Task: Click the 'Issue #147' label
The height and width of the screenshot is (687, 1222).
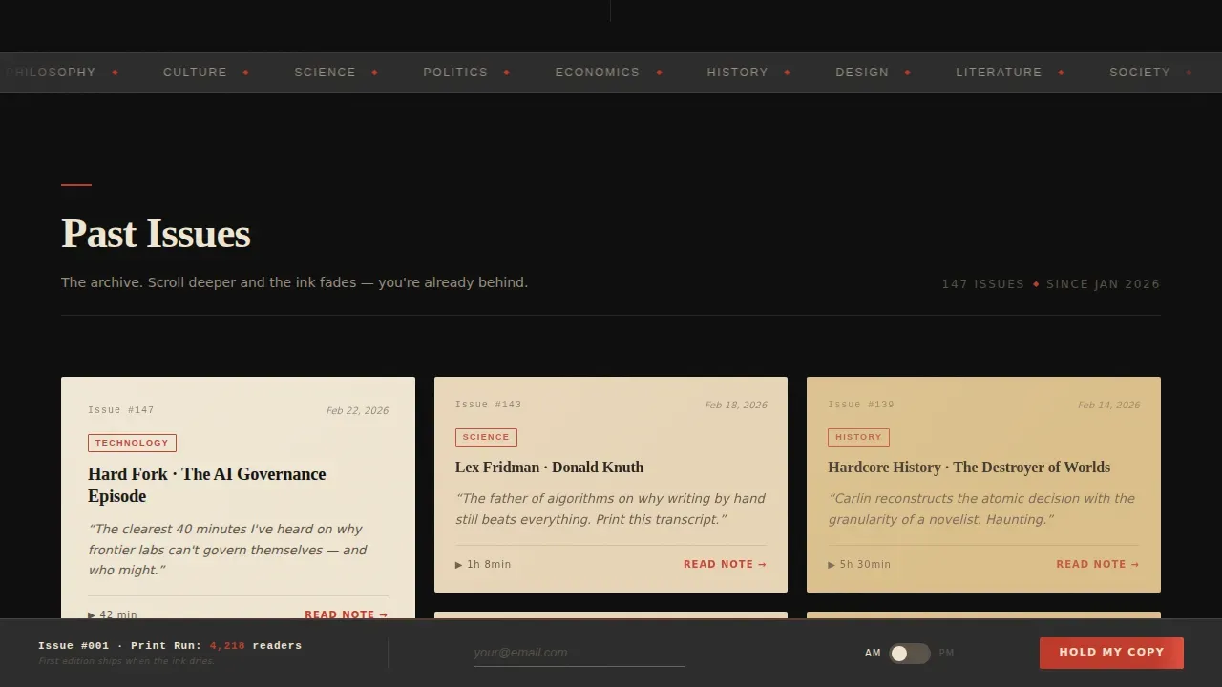Action: tap(121, 410)
